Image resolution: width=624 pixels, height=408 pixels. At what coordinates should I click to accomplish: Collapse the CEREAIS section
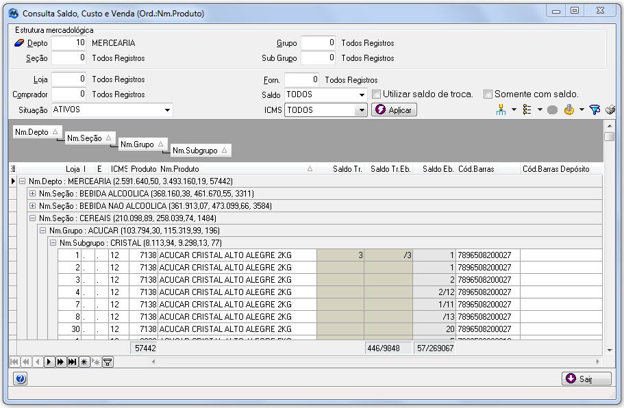(x=33, y=218)
